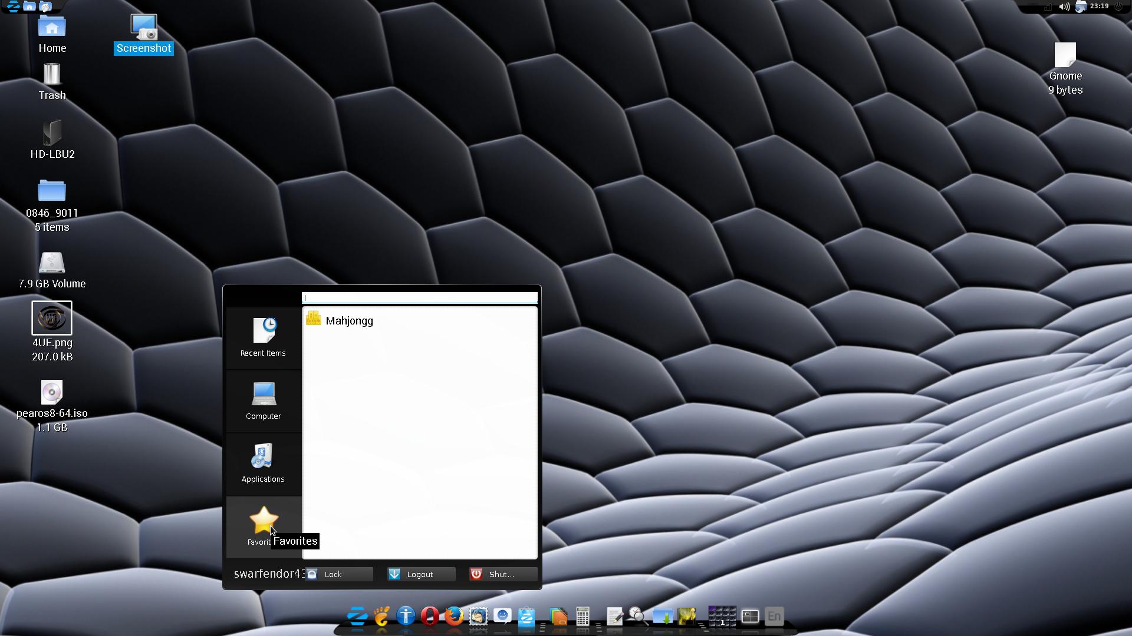1132x636 pixels.
Task: Open the calculator in the dock
Action: tap(583, 617)
